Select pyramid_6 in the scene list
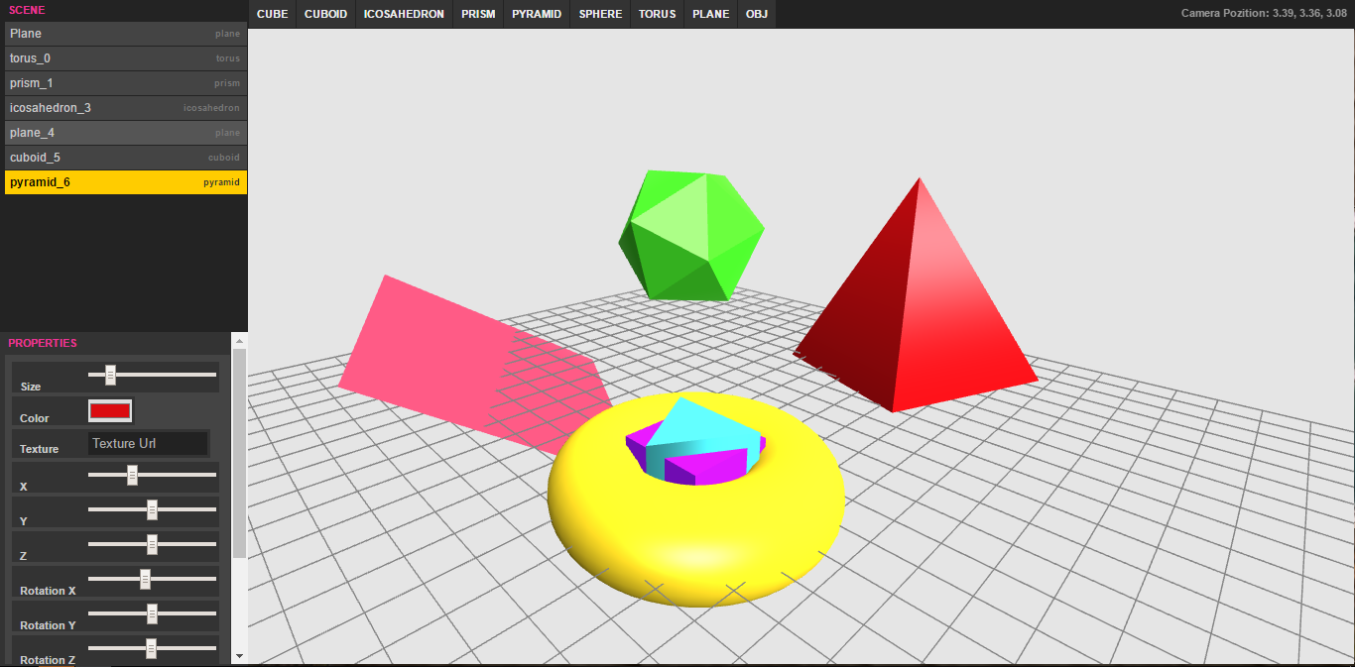Image resolution: width=1355 pixels, height=667 pixels. [x=126, y=182]
